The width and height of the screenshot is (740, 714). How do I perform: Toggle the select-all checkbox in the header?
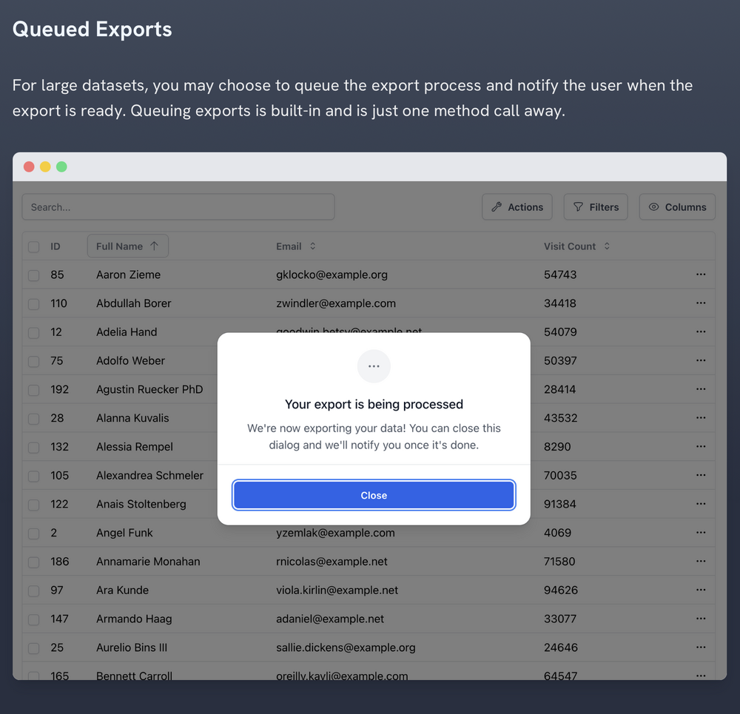click(x=33, y=247)
